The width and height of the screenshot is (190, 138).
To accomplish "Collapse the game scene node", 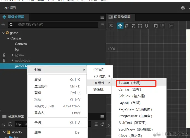I will (x=3, y=33).
